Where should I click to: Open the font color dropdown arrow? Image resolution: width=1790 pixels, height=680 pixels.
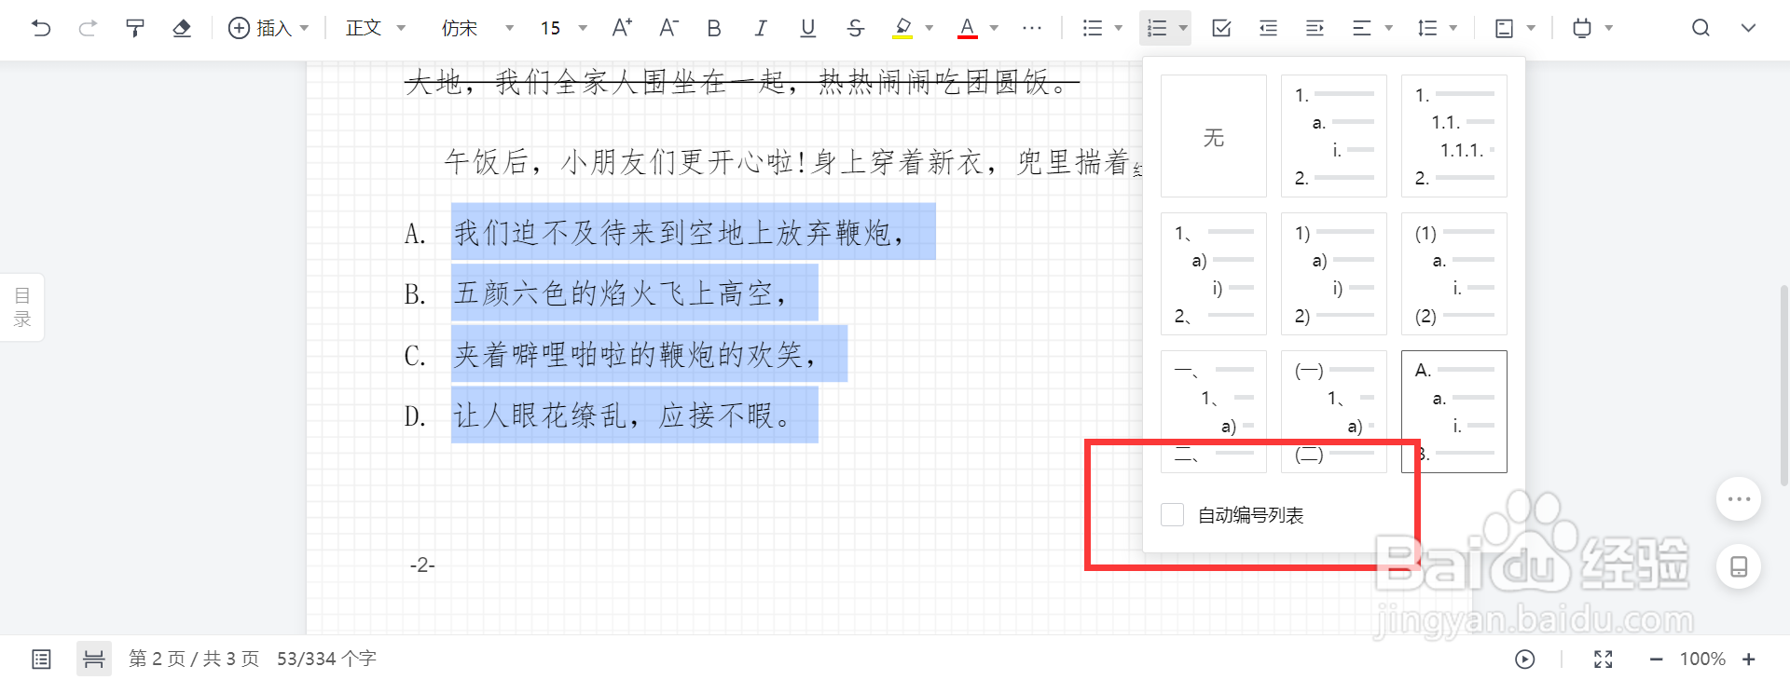pos(994,28)
